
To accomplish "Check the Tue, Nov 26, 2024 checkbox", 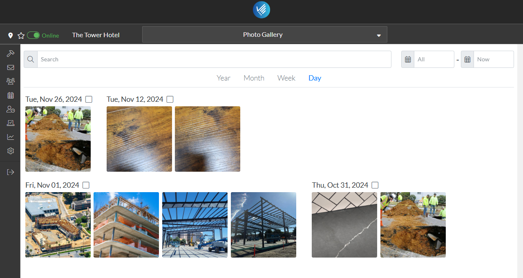I will (89, 99).
